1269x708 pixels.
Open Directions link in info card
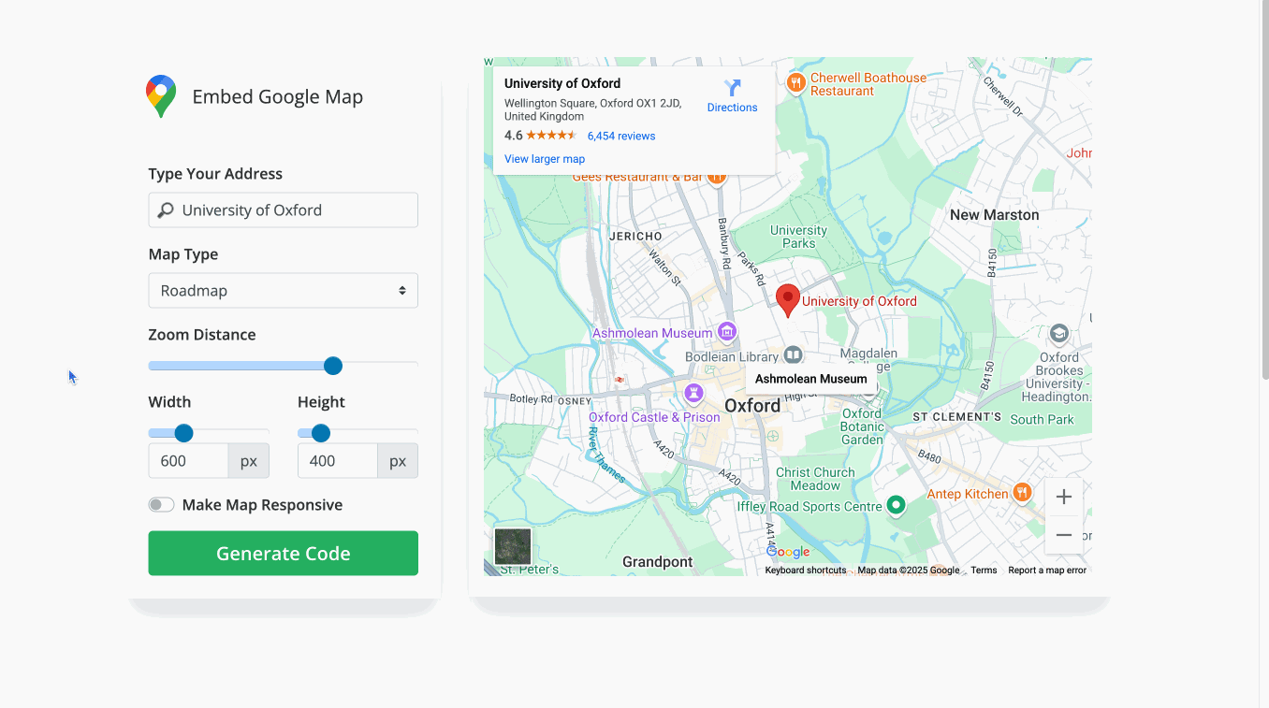pos(732,108)
